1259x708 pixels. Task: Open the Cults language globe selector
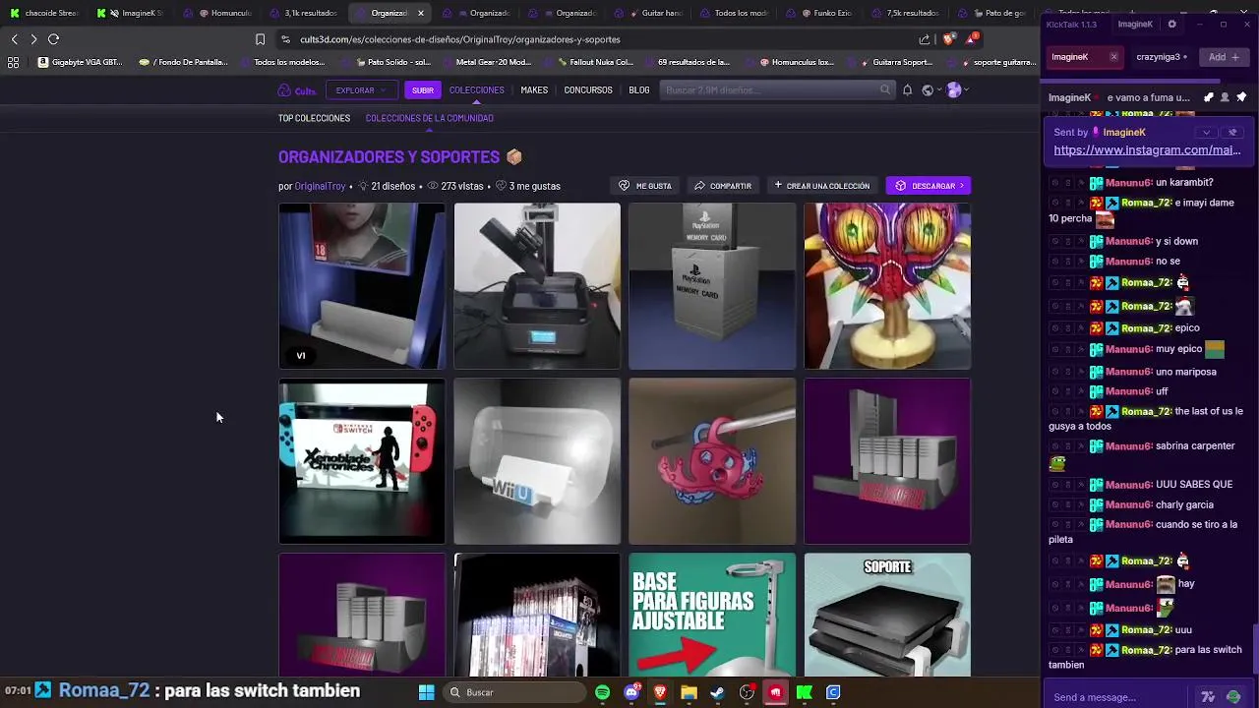tap(927, 89)
